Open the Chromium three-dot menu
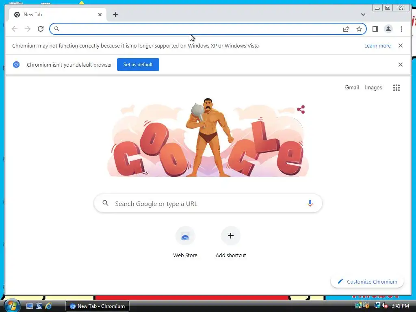The width and height of the screenshot is (416, 312). pos(401,29)
